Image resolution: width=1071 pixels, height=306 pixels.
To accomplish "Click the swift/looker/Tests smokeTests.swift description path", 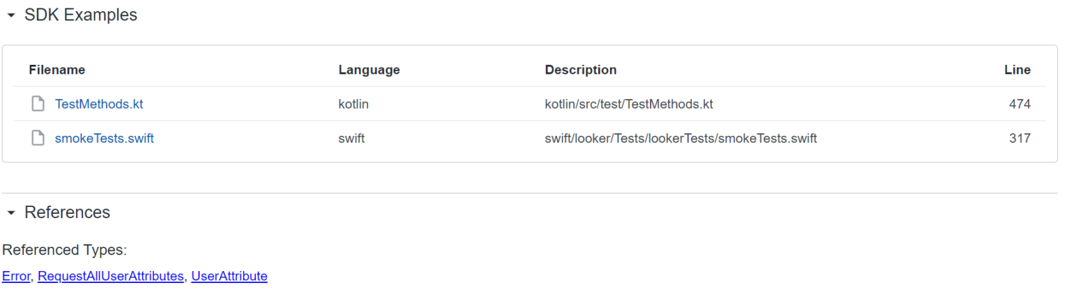I will (681, 138).
